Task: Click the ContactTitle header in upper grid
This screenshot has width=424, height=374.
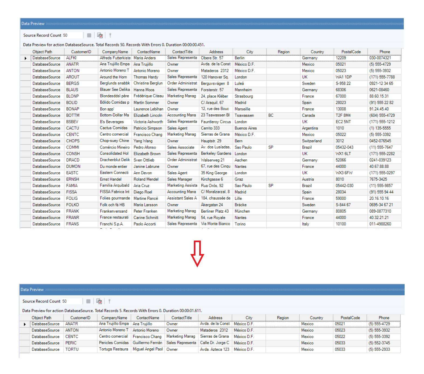Action: pos(182,52)
